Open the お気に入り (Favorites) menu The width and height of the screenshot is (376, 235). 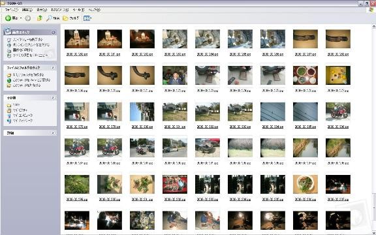pos(59,10)
